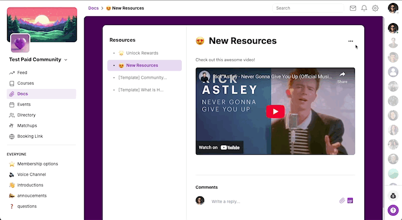
Task: Play the Rick Astley YouTube video
Action: [275, 112]
